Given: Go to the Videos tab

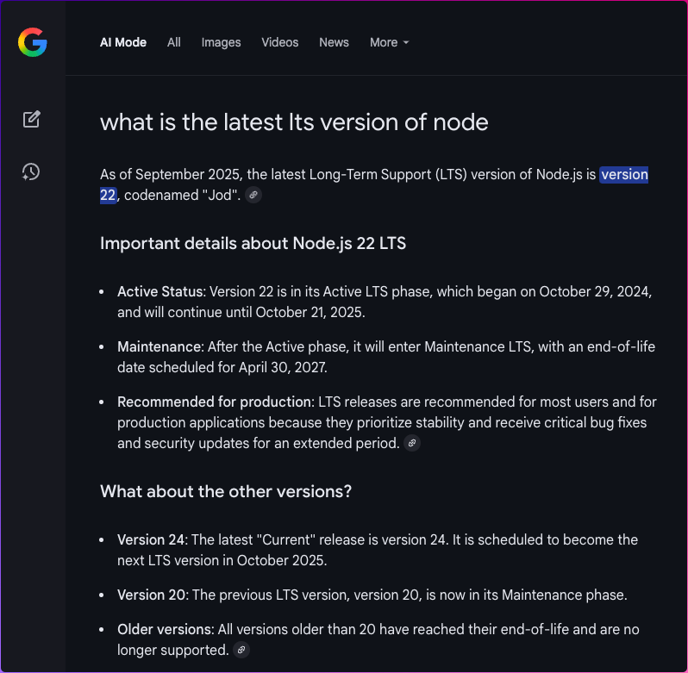Looking at the screenshot, I should 280,42.
